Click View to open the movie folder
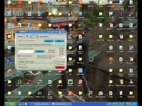 tap(59, 41)
